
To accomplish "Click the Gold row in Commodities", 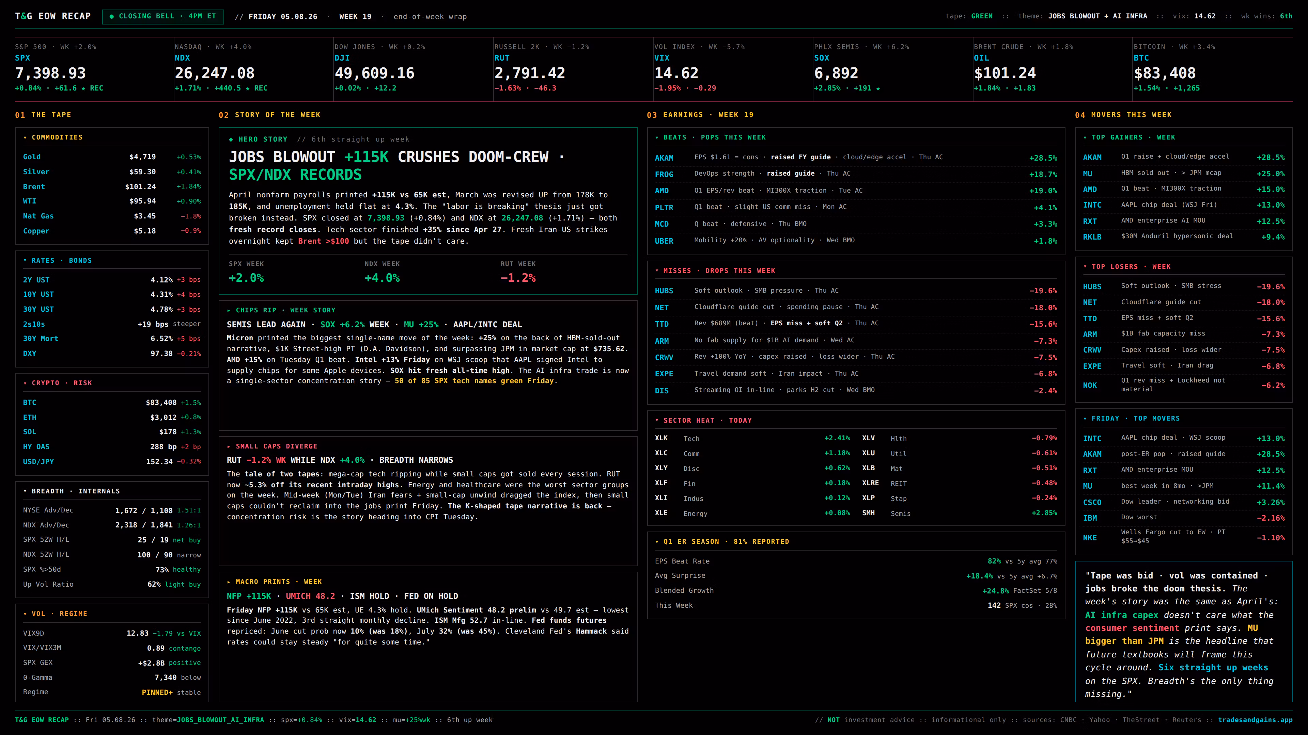I will (112, 157).
